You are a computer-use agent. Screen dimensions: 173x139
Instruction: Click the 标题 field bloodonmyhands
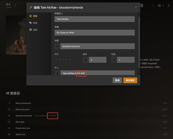98,46
